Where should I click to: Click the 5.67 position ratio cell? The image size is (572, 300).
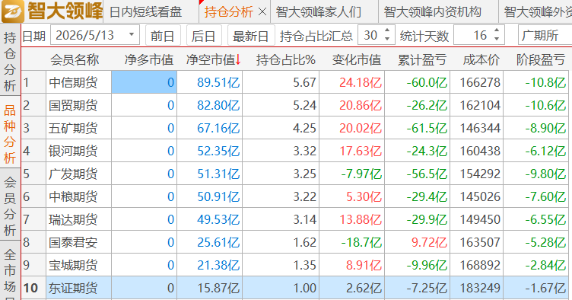point(281,82)
